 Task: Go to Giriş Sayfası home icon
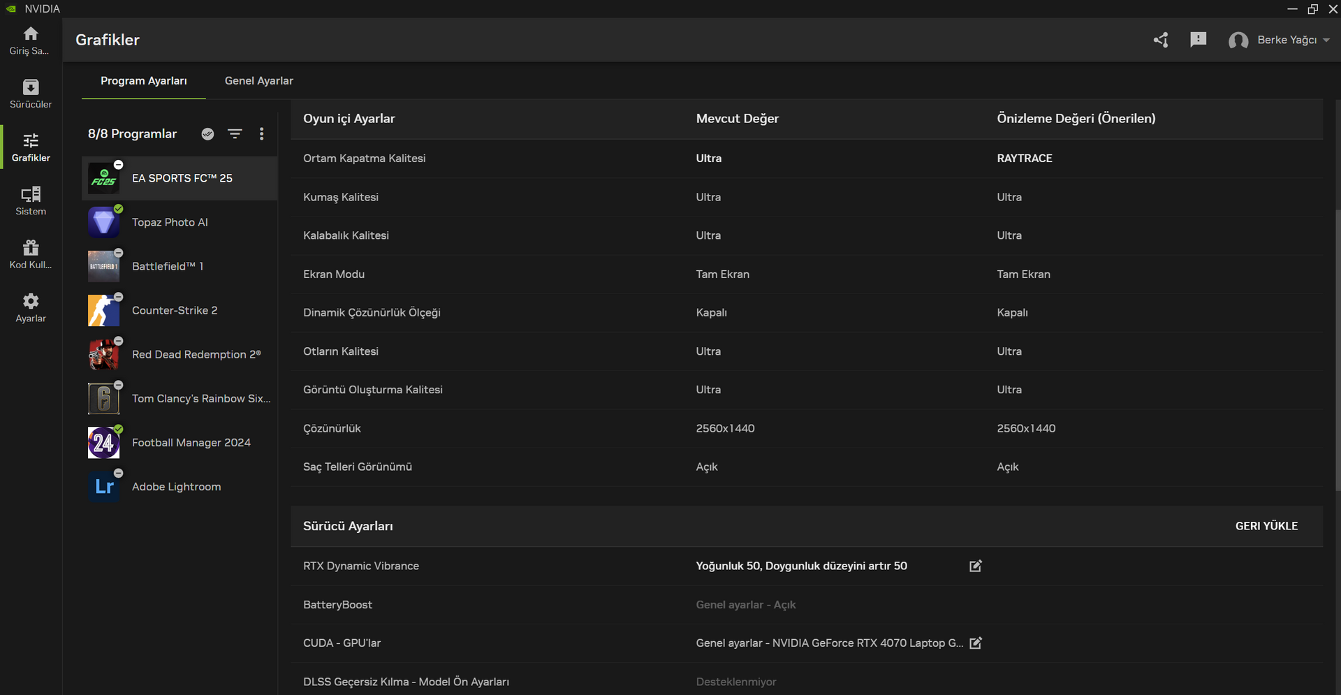pyautogui.click(x=31, y=41)
